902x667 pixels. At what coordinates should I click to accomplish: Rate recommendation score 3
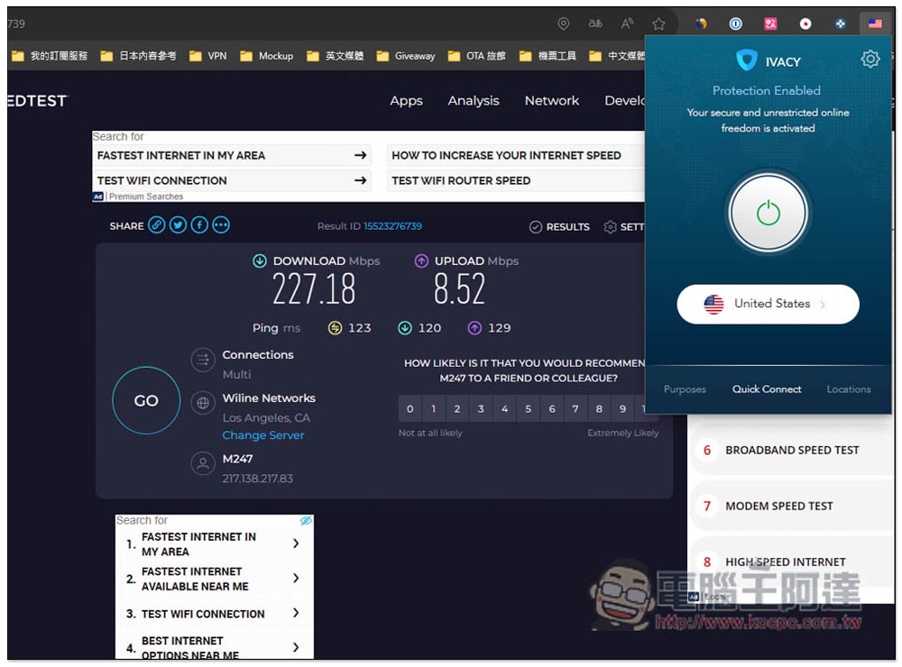pos(481,409)
